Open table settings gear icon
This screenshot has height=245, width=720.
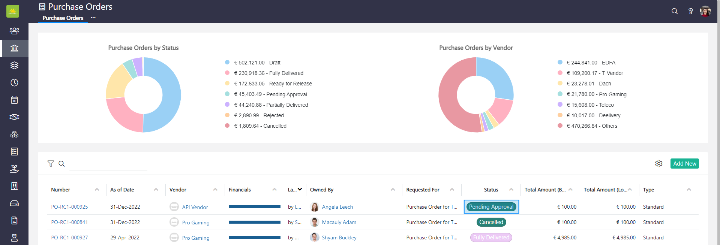pos(658,164)
